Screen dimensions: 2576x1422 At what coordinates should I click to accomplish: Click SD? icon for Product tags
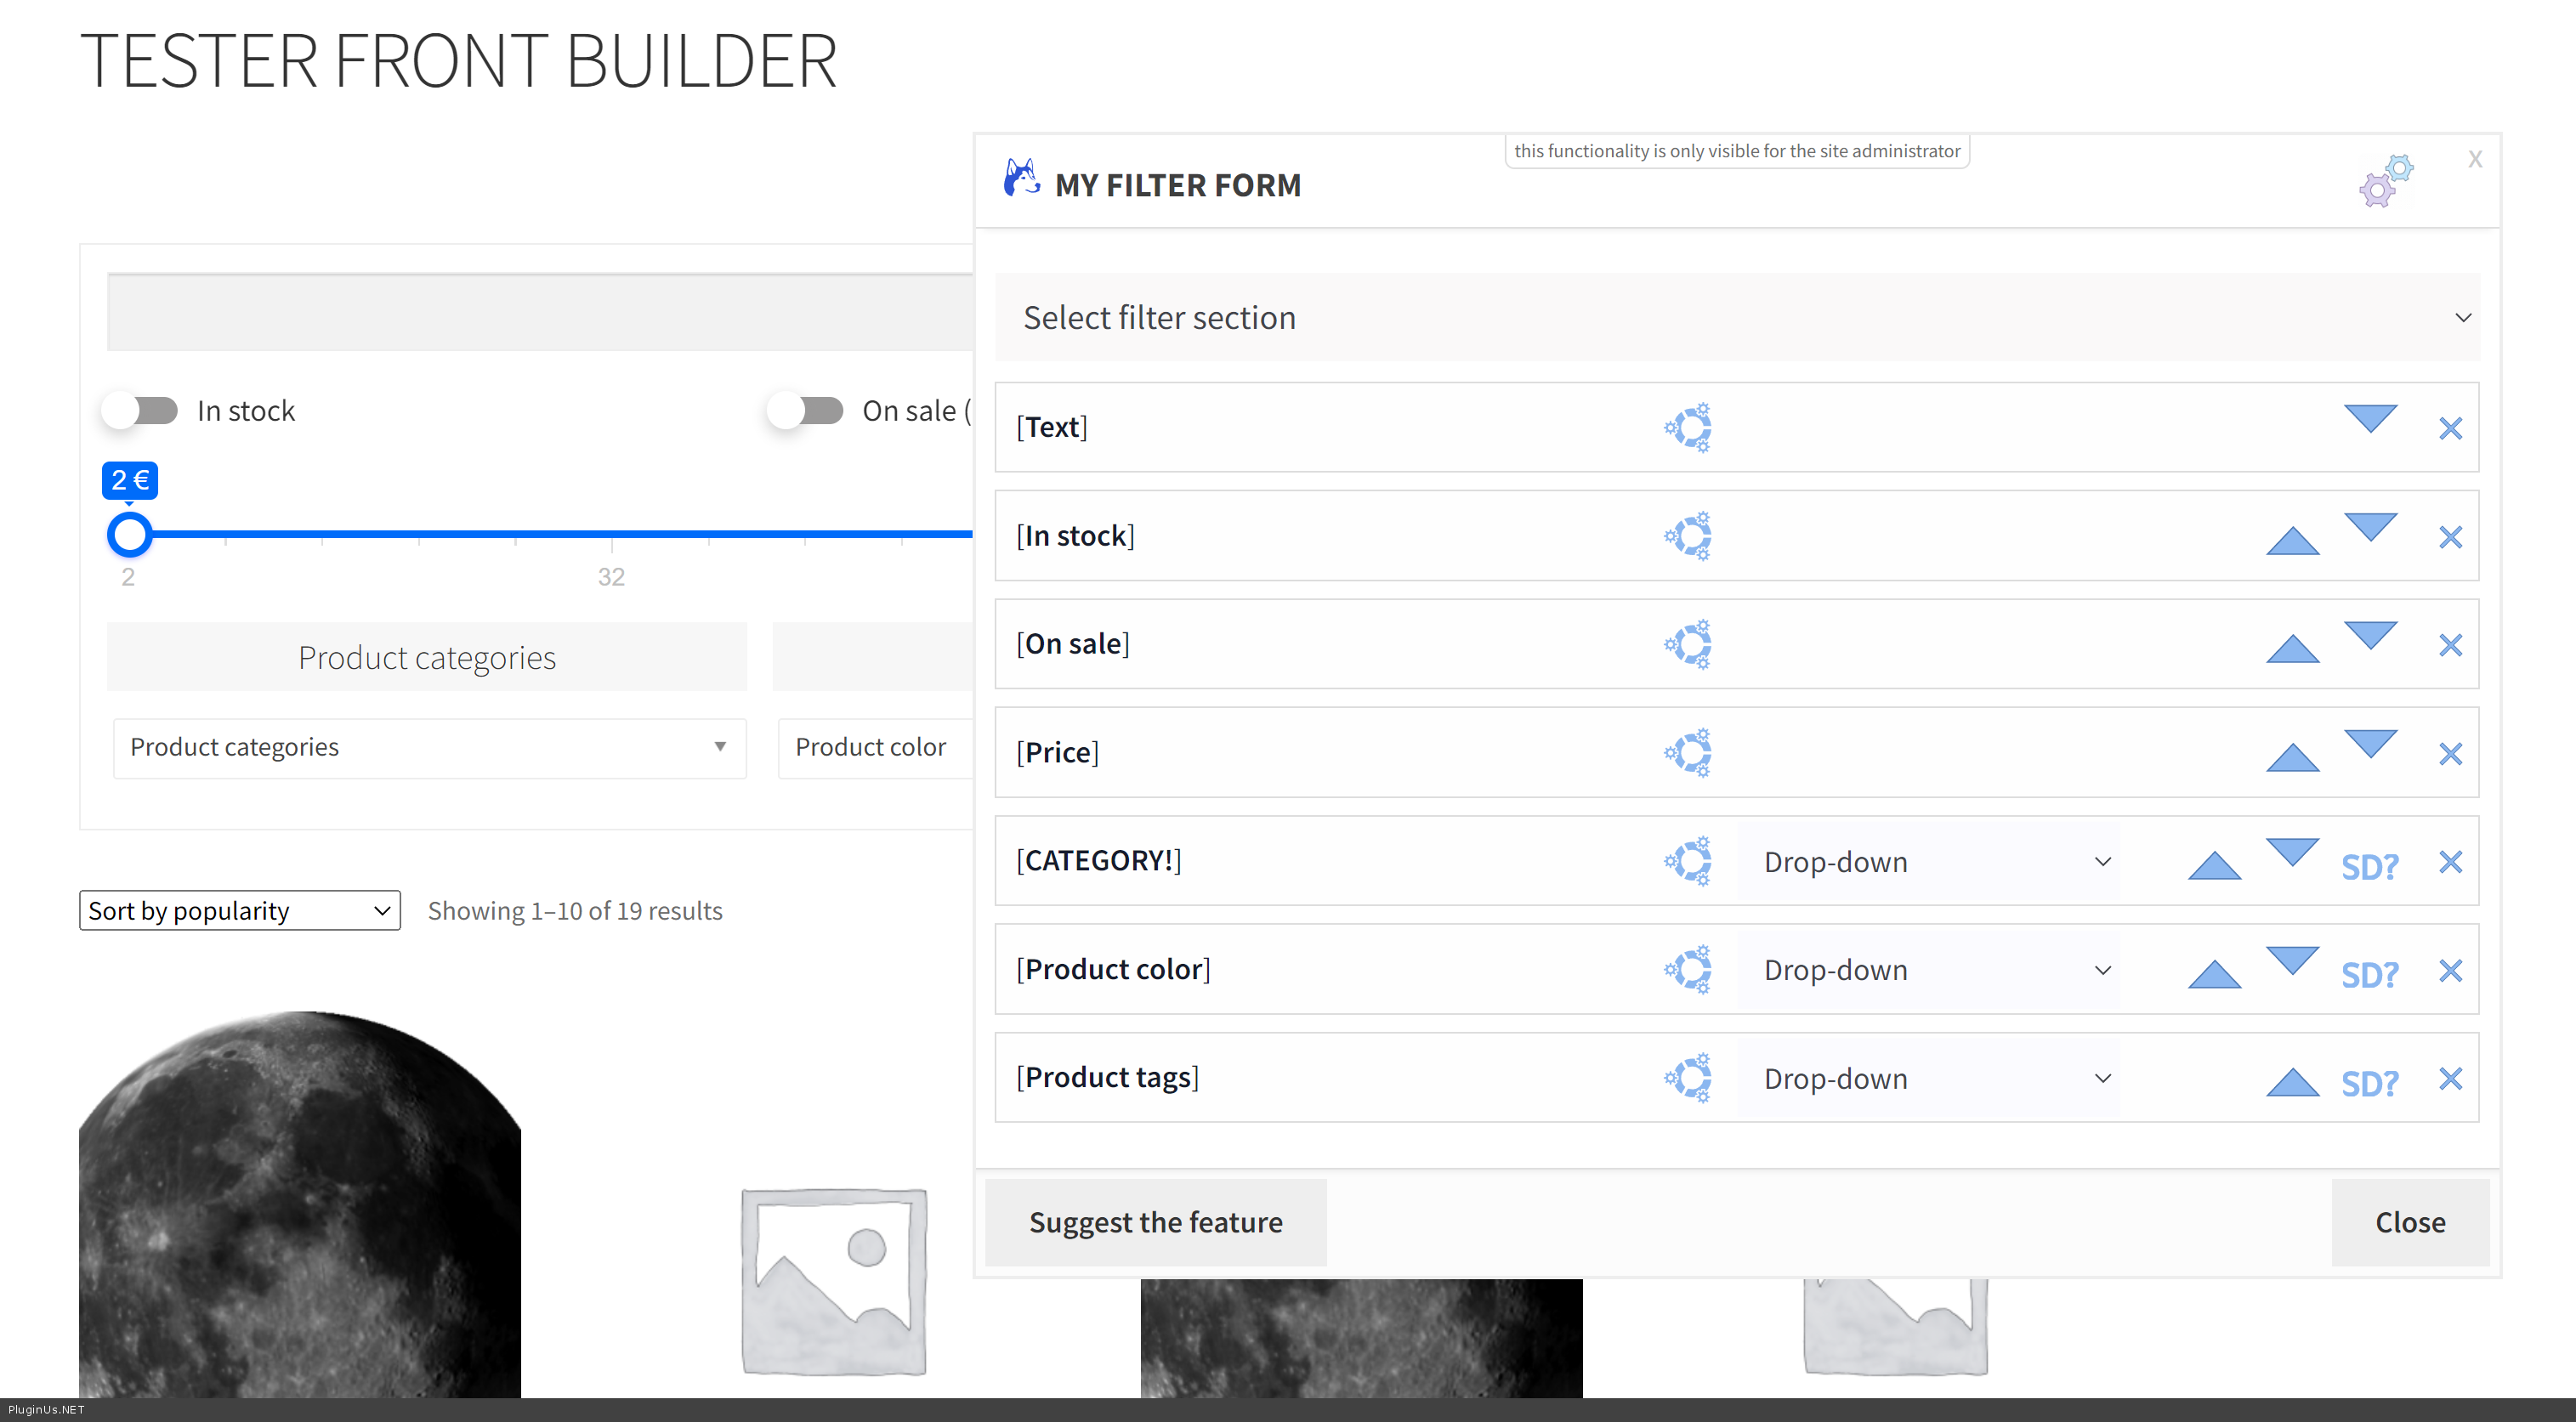coord(2369,1083)
